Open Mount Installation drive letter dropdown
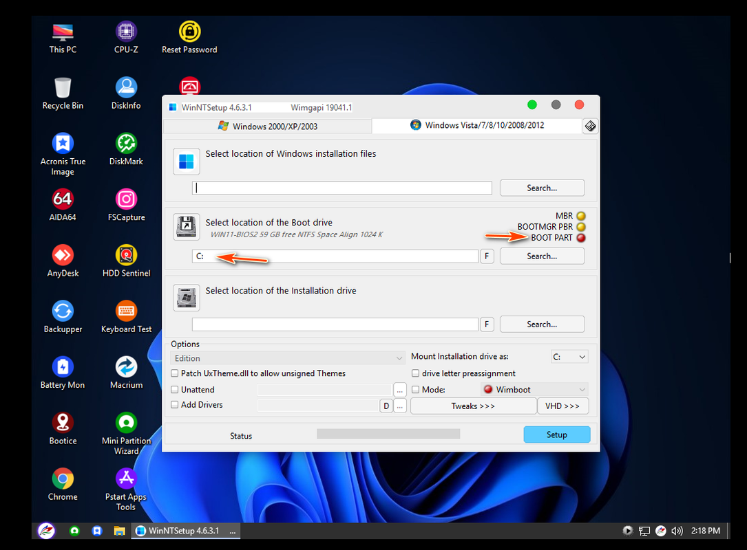This screenshot has height=550, width=747. (x=569, y=356)
